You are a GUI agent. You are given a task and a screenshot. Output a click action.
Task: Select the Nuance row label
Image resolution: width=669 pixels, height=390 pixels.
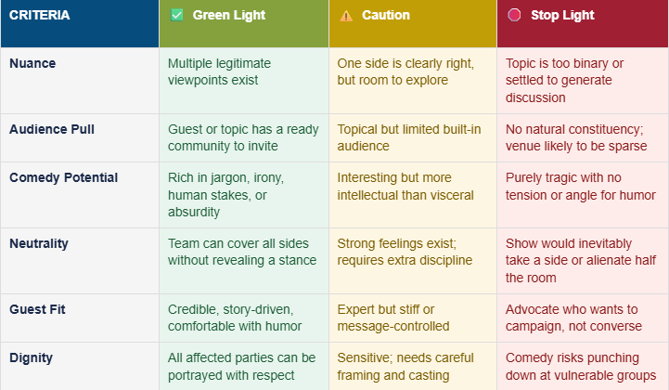coord(32,63)
